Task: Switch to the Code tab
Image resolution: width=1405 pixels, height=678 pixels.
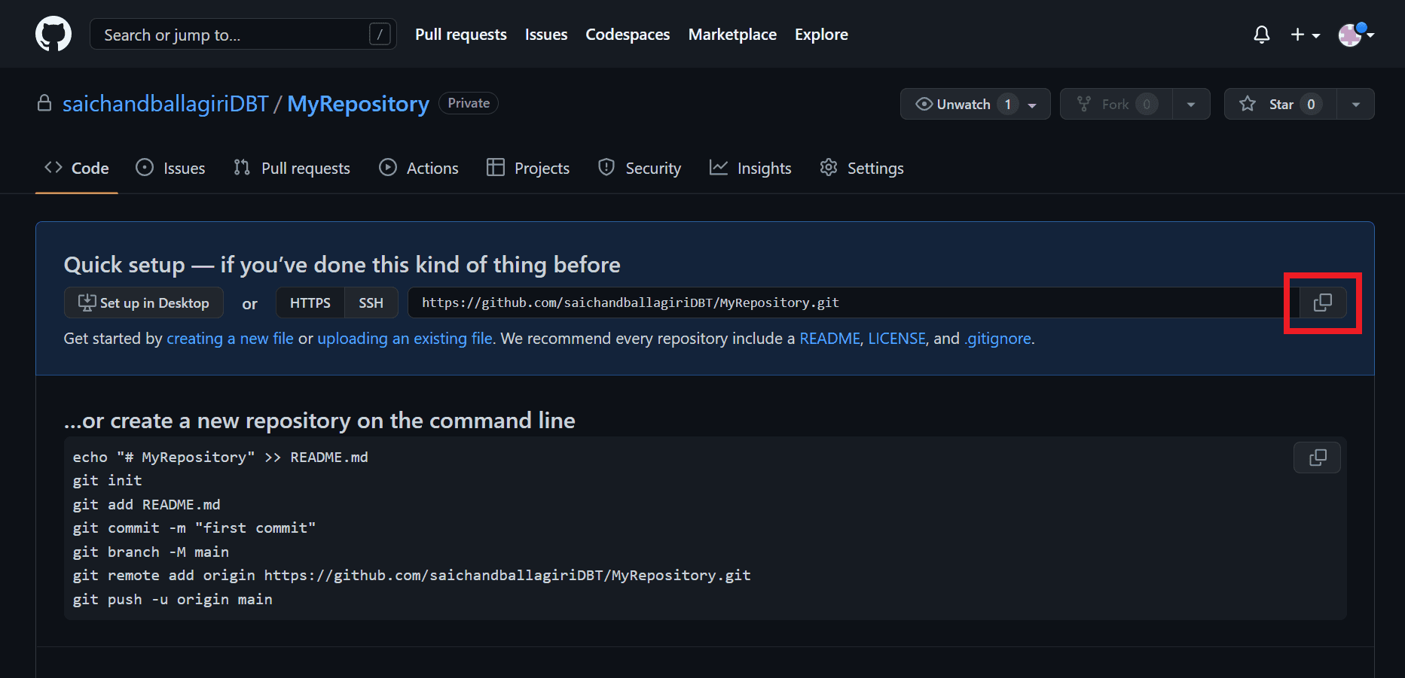Action: point(77,168)
